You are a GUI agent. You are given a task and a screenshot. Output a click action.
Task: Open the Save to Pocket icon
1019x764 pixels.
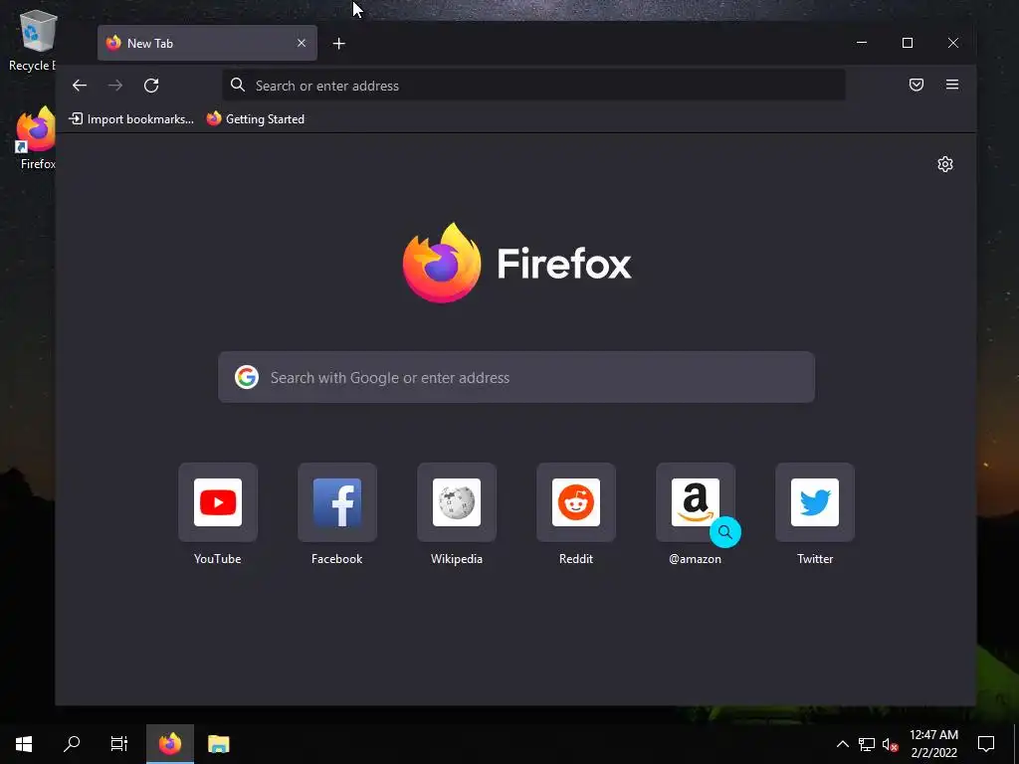917,85
